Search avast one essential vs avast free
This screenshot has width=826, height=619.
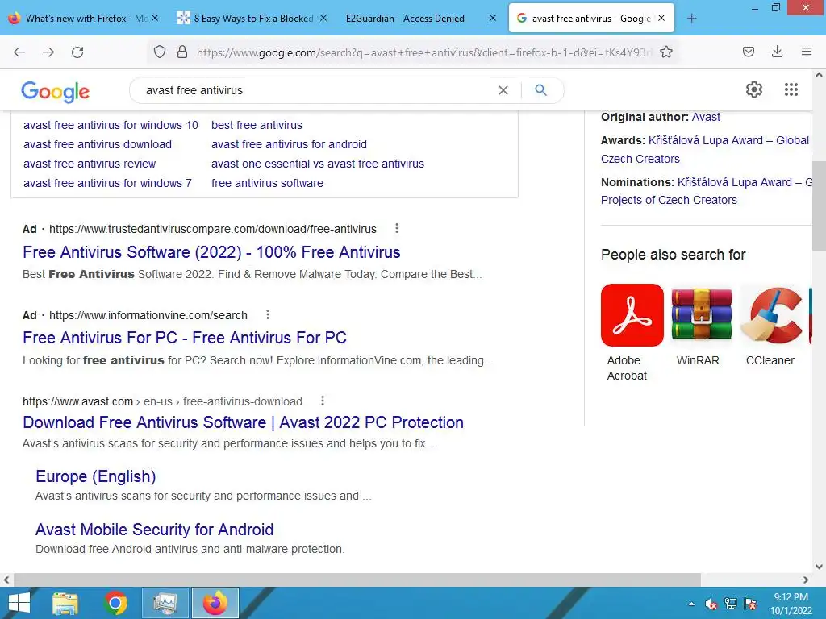(x=318, y=164)
